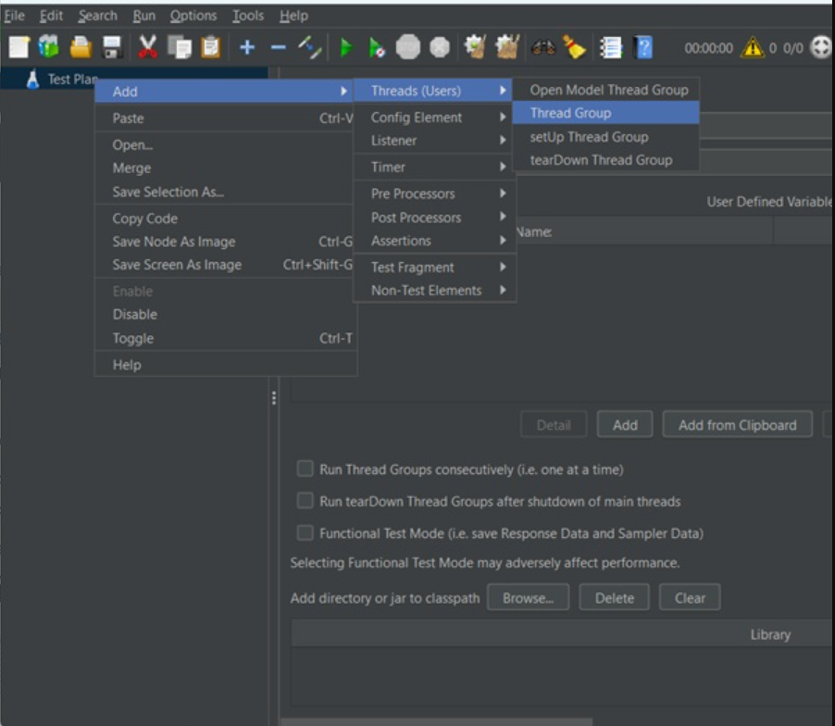Enable Run Thread Groups consecutively checkbox

[305, 469]
